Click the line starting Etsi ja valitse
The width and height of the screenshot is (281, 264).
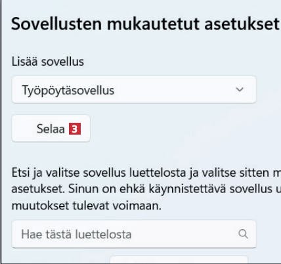pos(146,173)
